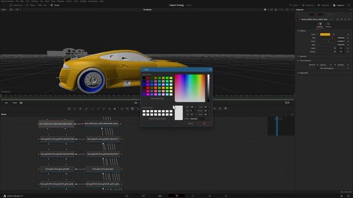Switch to the Deliver page
Viewport: 353px width, 198px height.
click(226, 196)
